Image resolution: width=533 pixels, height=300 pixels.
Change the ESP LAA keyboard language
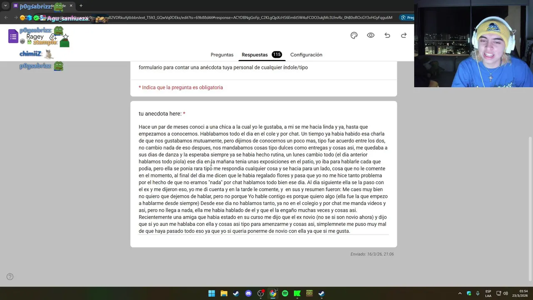[x=488, y=293]
